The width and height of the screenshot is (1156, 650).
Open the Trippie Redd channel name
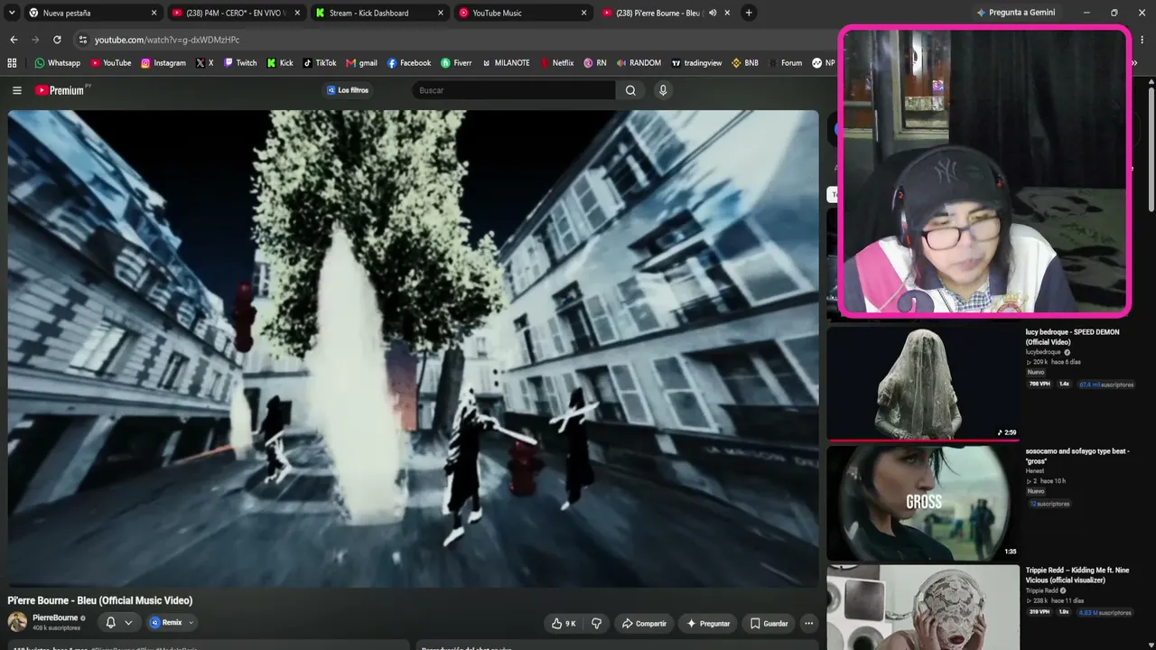click(x=1043, y=590)
